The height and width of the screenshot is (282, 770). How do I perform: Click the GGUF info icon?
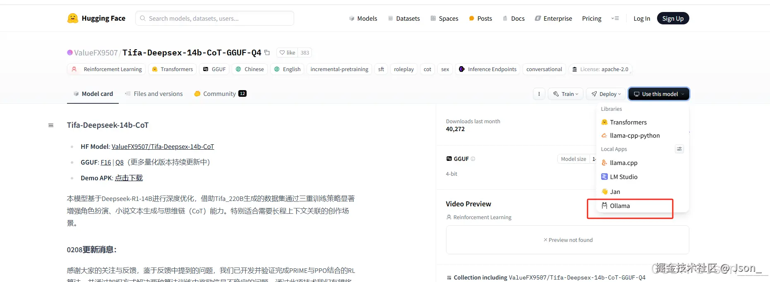tap(473, 159)
